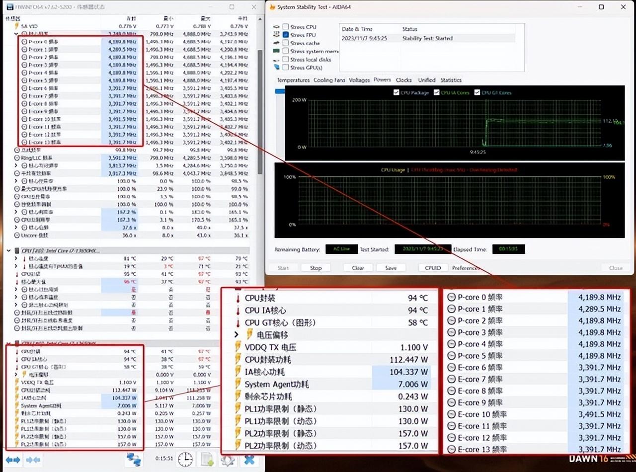The height and width of the screenshot is (472, 636).
Task: Click the P-core 0 clock icon in HWiNFO's small list
Action: click(x=25, y=42)
